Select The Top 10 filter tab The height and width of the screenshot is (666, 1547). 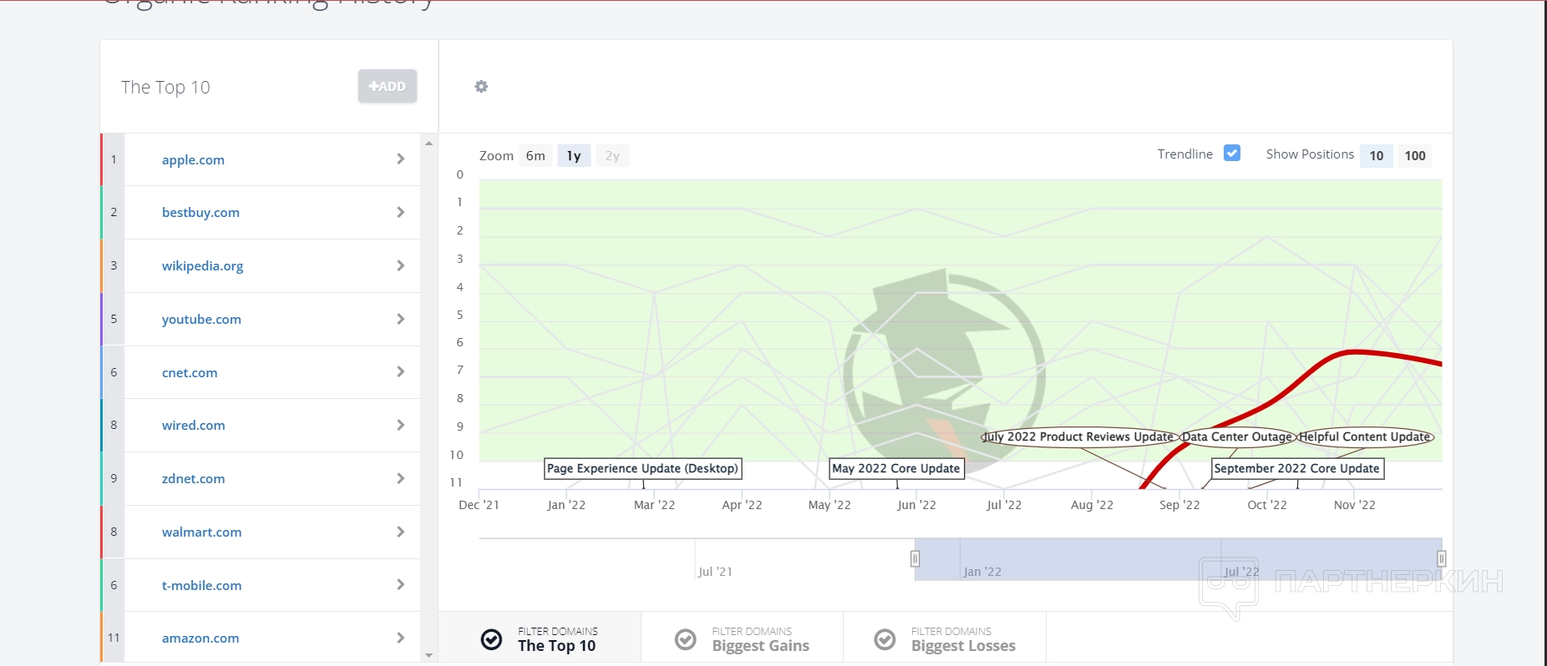coord(540,639)
